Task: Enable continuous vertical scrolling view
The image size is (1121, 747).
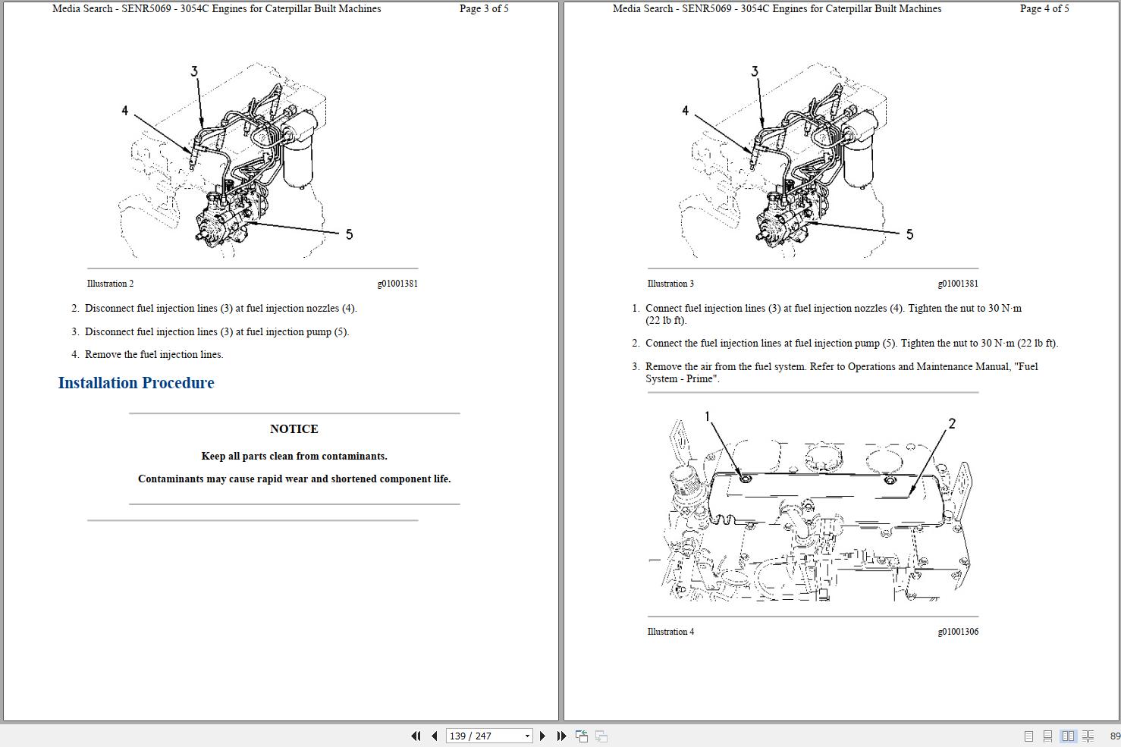Action: tap(1047, 736)
